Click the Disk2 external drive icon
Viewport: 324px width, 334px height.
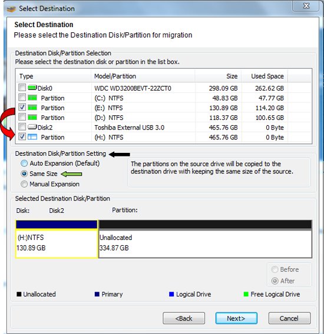(32, 127)
